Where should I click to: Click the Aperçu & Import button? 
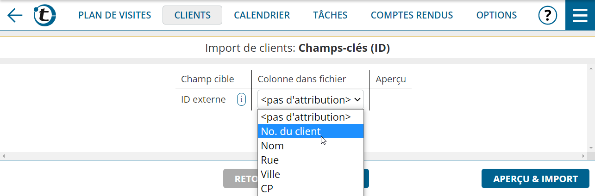[x=535, y=178]
